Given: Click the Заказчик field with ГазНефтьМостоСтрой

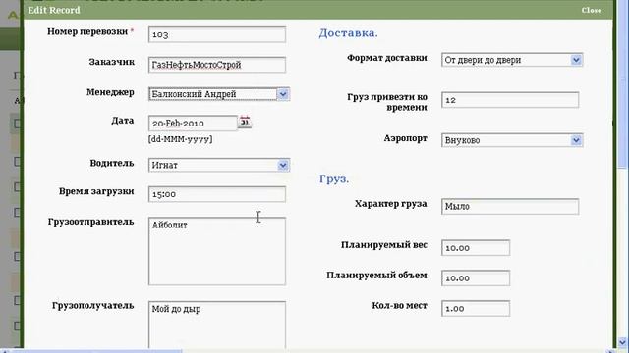Looking at the screenshot, I should coord(217,65).
